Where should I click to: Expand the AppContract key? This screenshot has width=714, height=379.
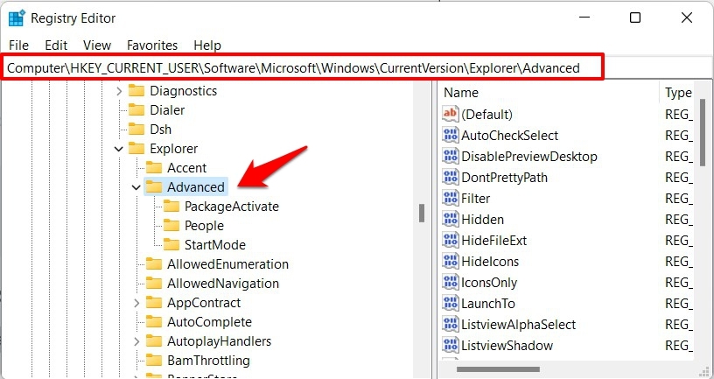click(x=136, y=303)
